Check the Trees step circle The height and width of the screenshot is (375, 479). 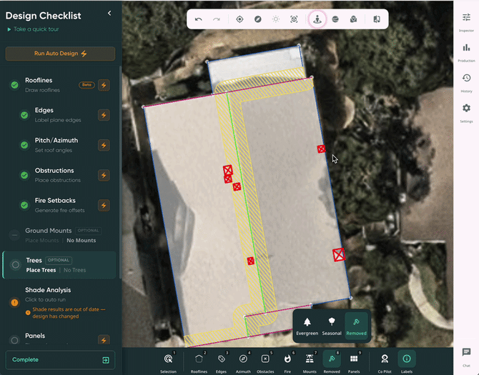pos(16,265)
